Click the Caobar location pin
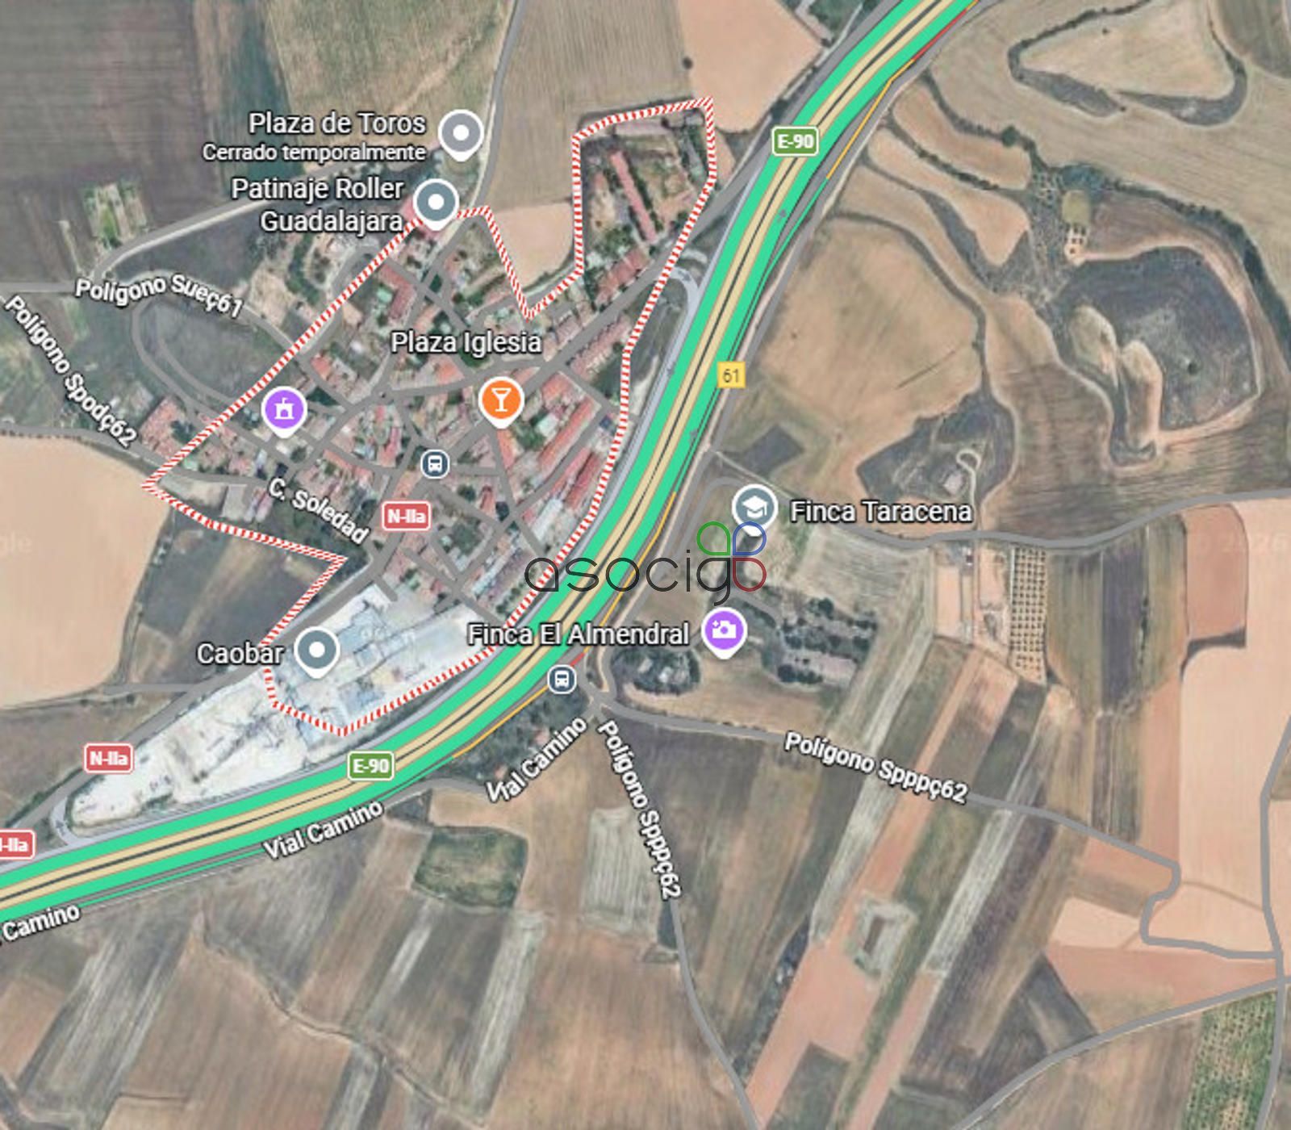Viewport: 1291px width, 1130px height. click(x=316, y=651)
